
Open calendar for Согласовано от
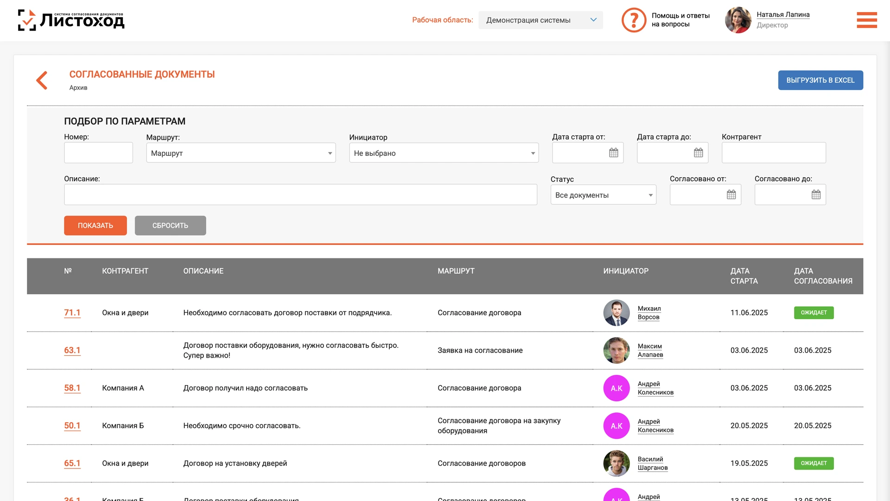pos(731,195)
